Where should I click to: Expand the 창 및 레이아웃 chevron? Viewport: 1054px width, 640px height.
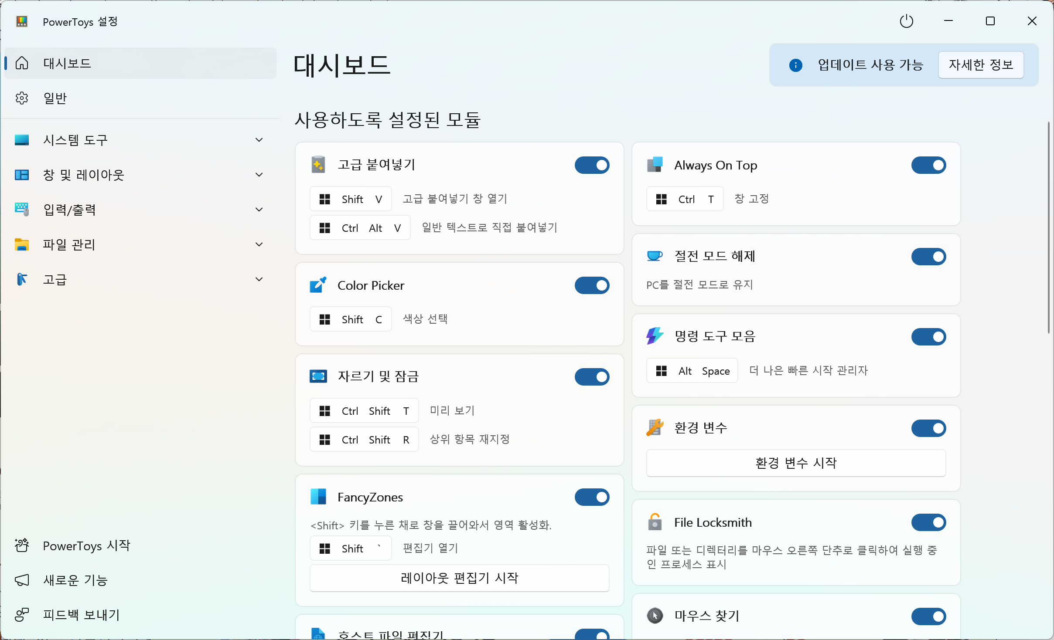coord(259,175)
